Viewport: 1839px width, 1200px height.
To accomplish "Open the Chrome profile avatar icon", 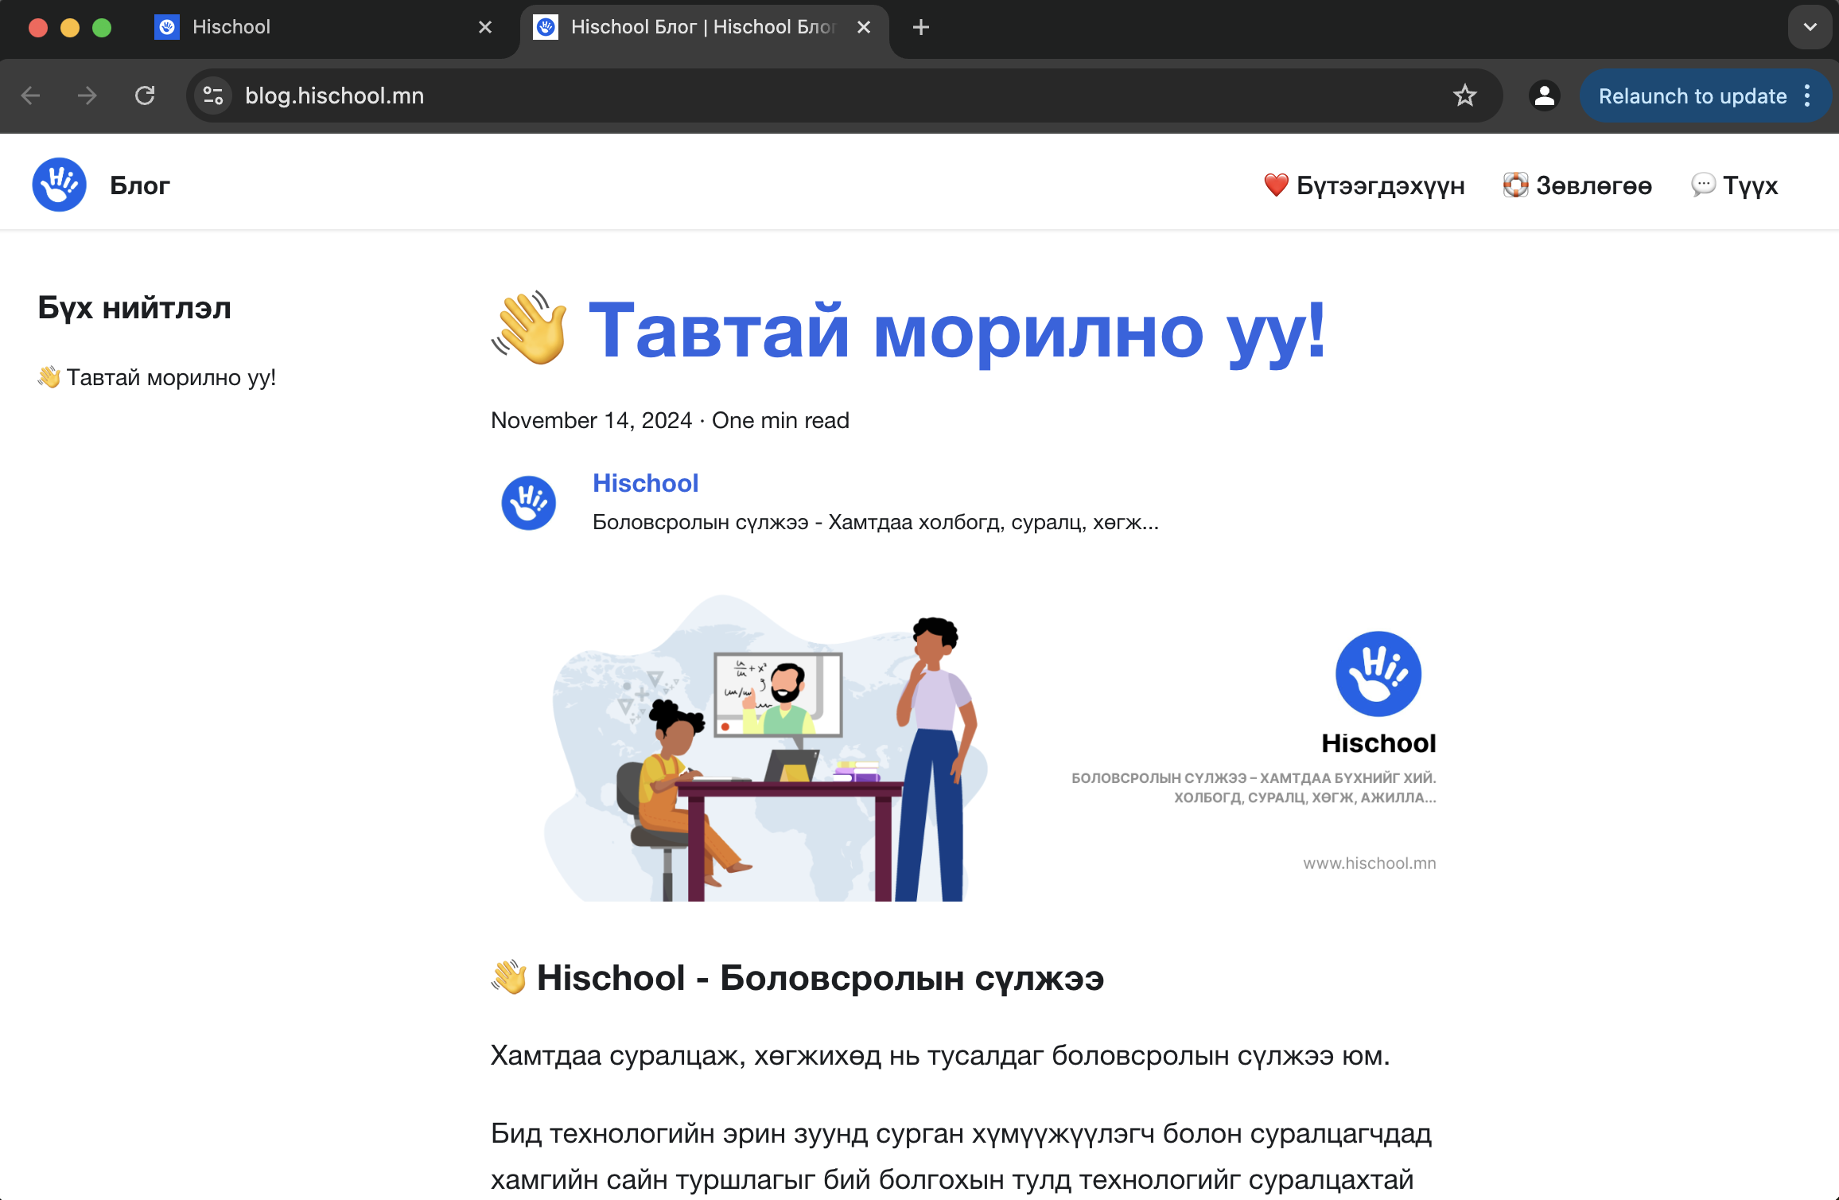I will tap(1544, 95).
